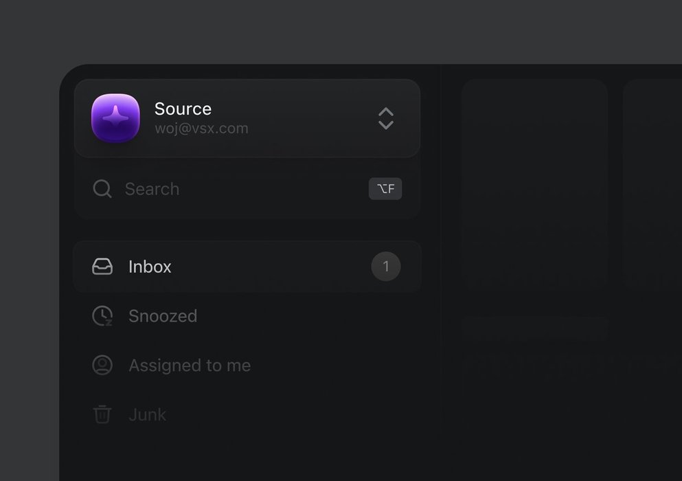Go to the Snoozed label
This screenshot has height=481, width=682.
(x=163, y=316)
